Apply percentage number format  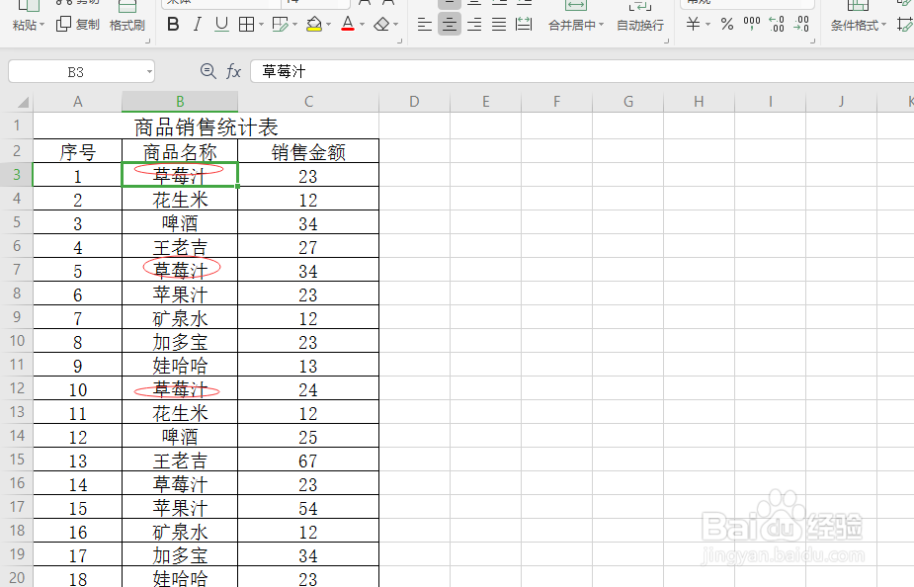[726, 25]
